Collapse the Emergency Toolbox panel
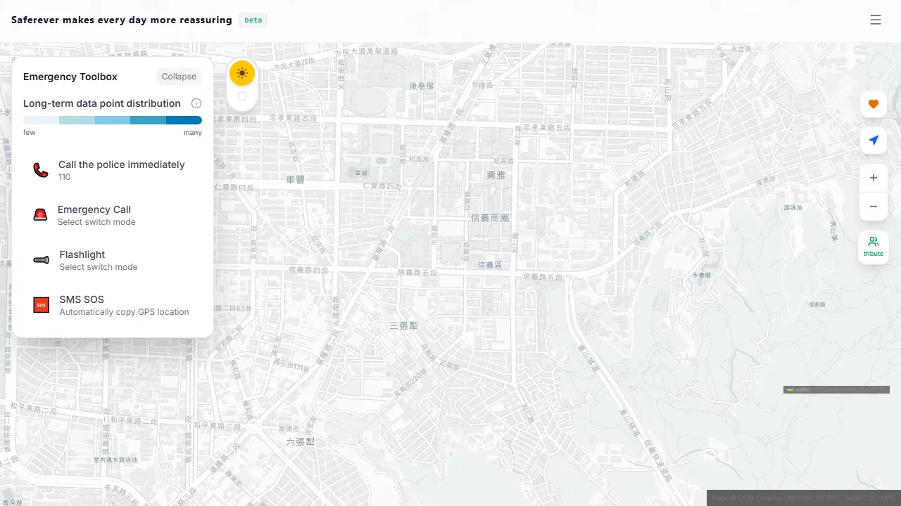The width and height of the screenshot is (901, 506). pyautogui.click(x=179, y=76)
